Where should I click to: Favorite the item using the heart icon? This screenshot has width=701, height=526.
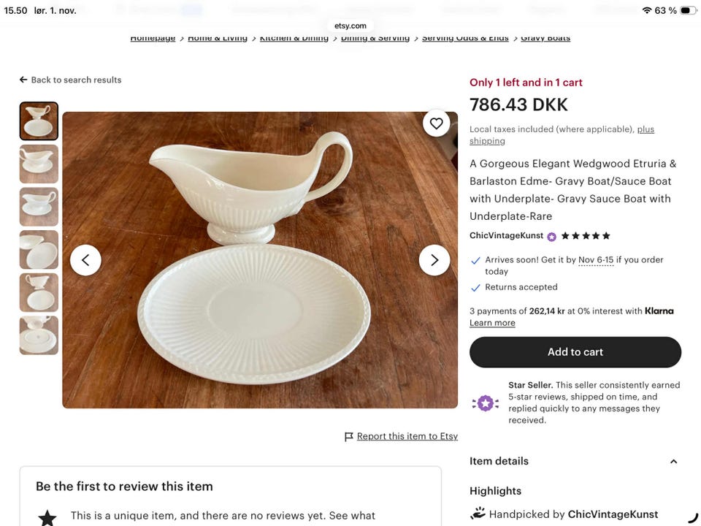tap(436, 123)
